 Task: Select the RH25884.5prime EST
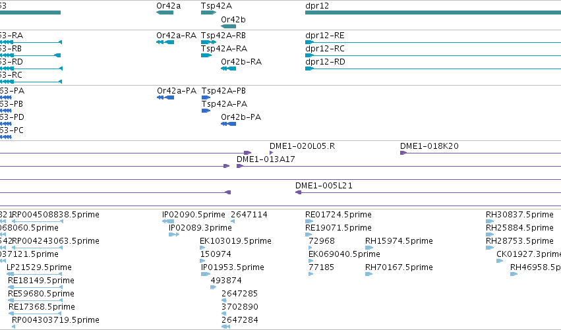point(490,235)
